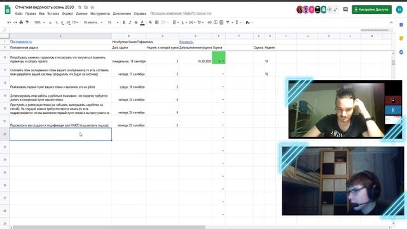Open the last edit history link
Screen dimensions: 407x229
pyautogui.click(x=181, y=13)
